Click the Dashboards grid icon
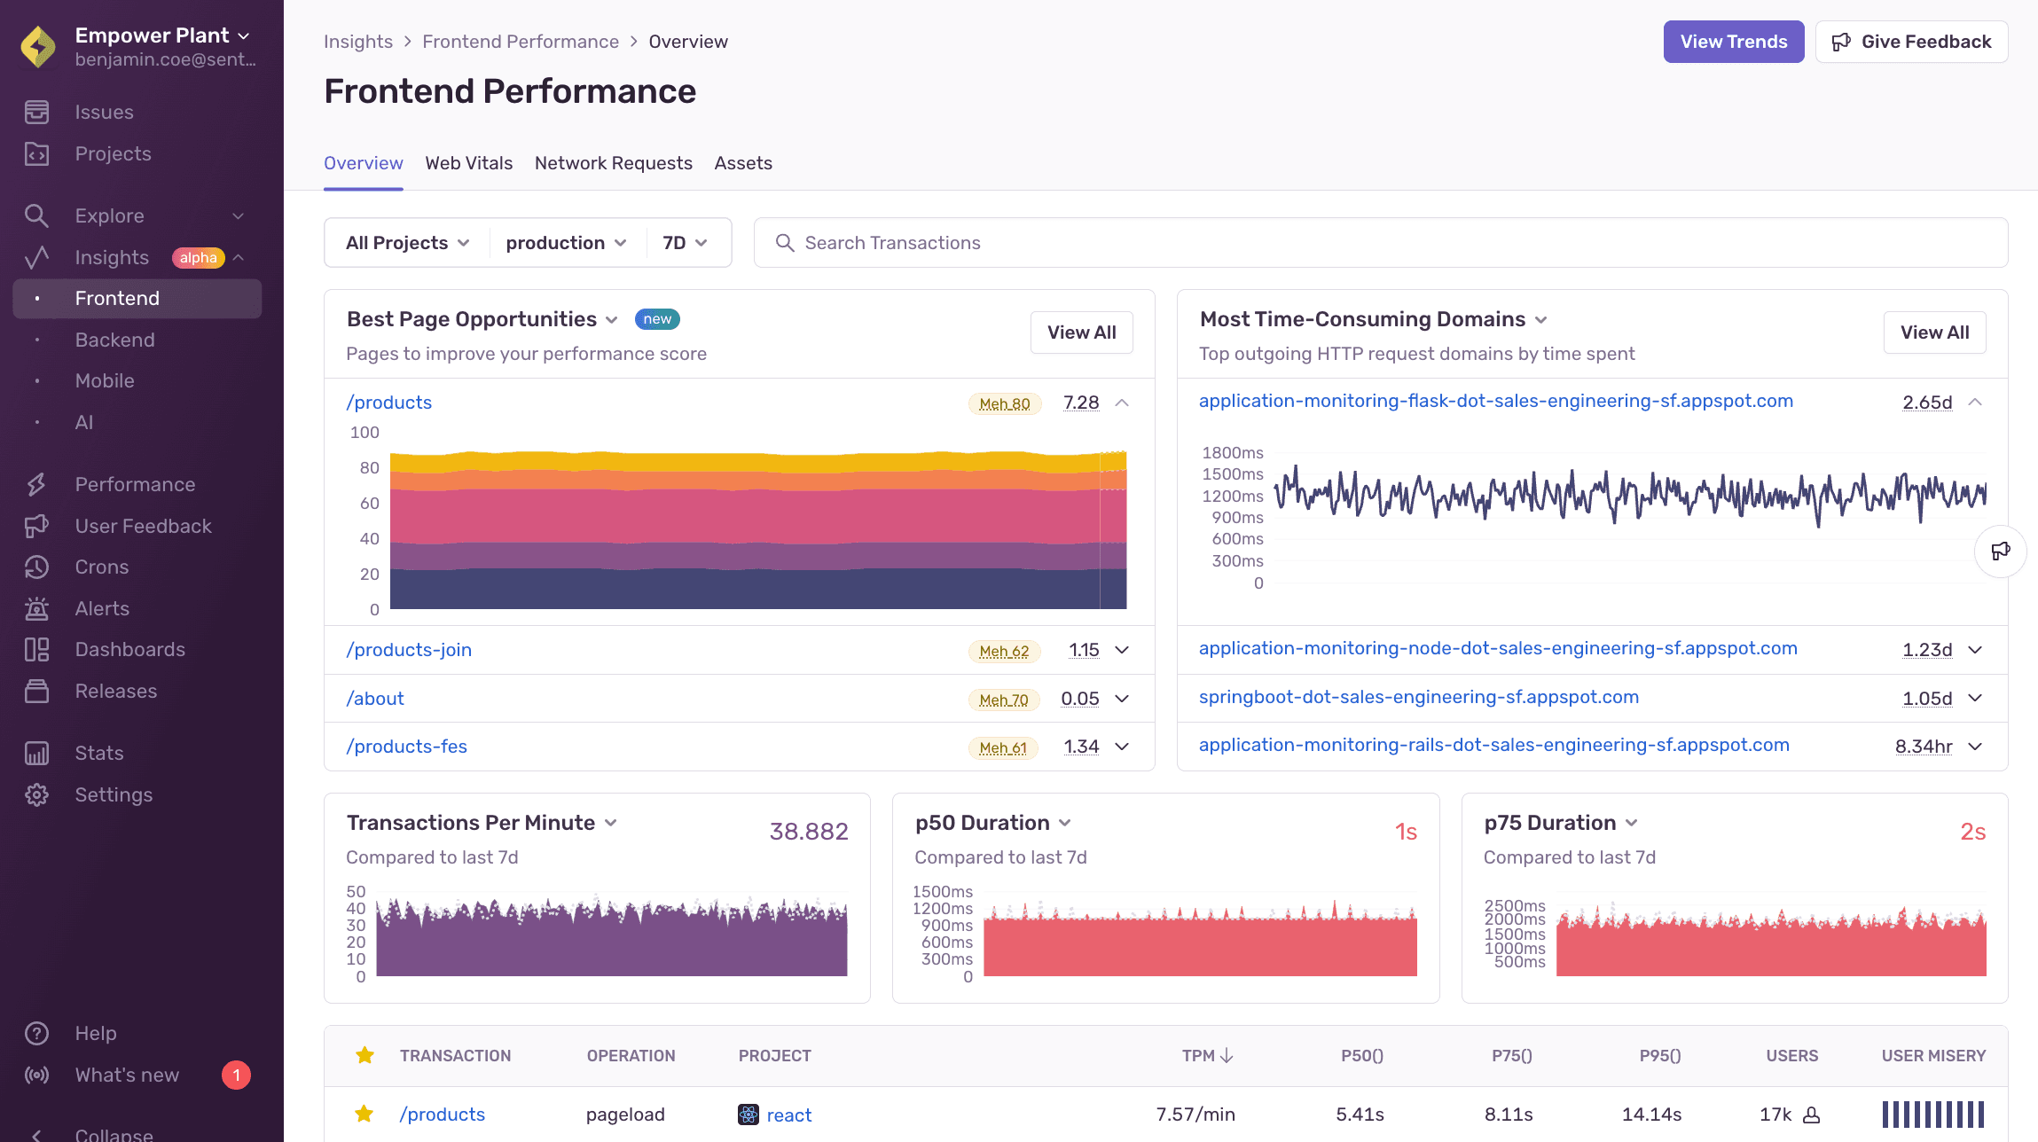This screenshot has width=2038, height=1142. point(36,649)
